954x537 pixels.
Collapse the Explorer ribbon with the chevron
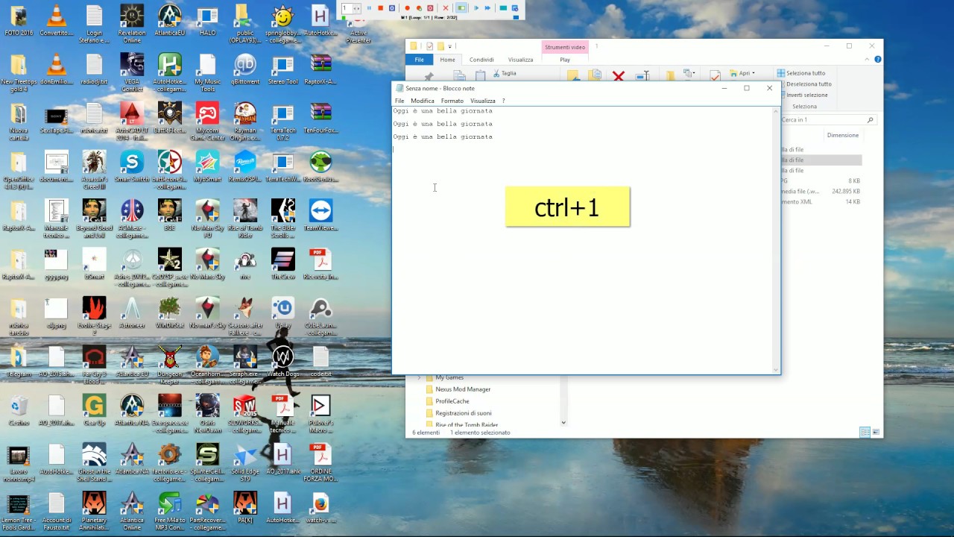[868, 60]
